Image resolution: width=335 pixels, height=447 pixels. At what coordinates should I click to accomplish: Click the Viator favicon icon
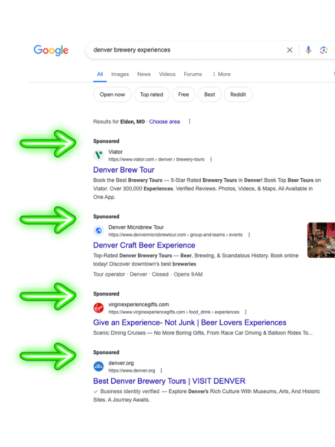(99, 155)
